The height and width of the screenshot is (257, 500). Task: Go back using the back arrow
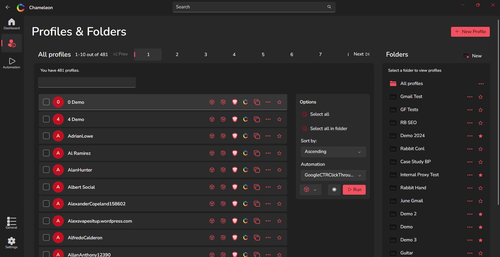(x=8, y=7)
